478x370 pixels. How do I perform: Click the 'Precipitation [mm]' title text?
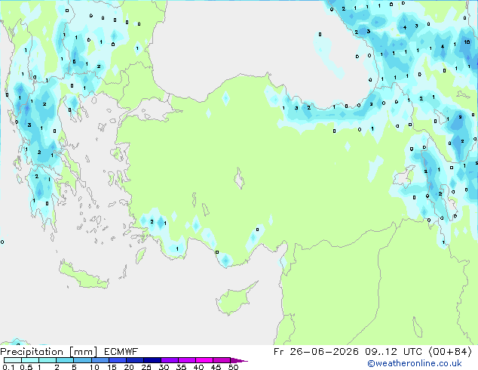click(x=49, y=352)
